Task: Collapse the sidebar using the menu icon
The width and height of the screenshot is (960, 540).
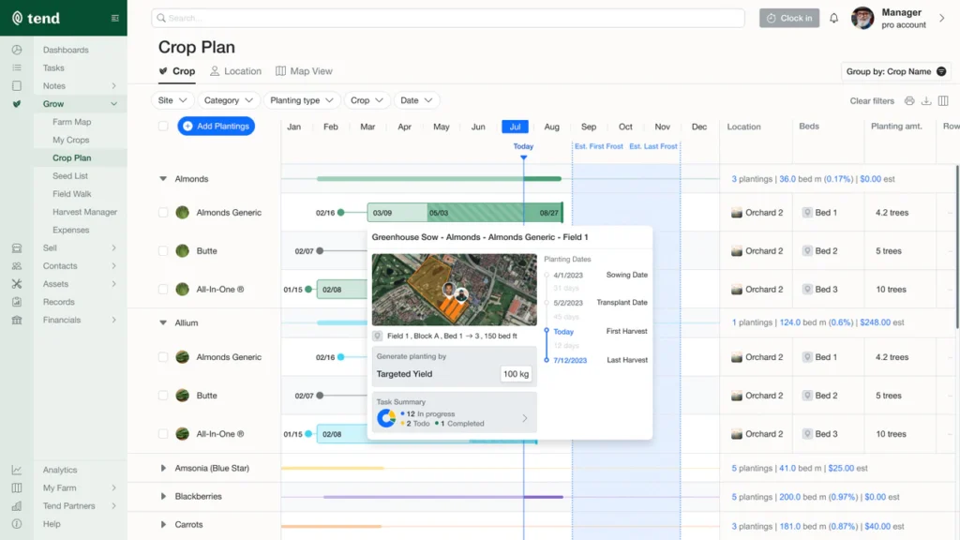Action: click(x=114, y=18)
